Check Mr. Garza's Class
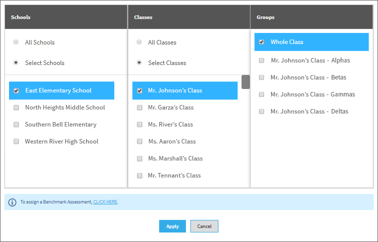 tap(139, 107)
